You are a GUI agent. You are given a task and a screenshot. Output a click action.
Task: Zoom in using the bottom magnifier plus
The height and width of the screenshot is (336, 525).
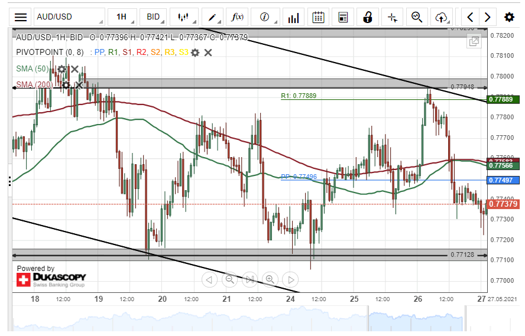coord(270,279)
